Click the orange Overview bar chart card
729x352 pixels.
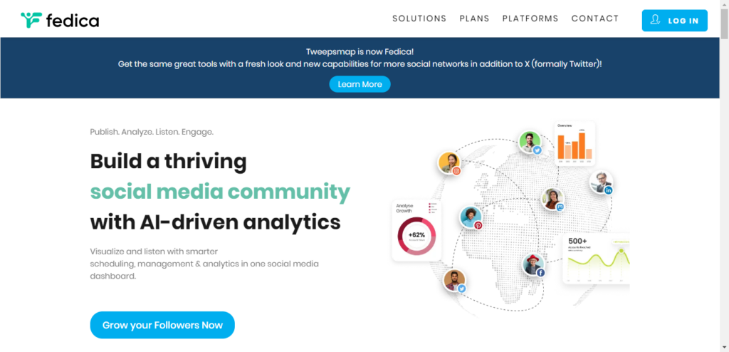point(575,143)
